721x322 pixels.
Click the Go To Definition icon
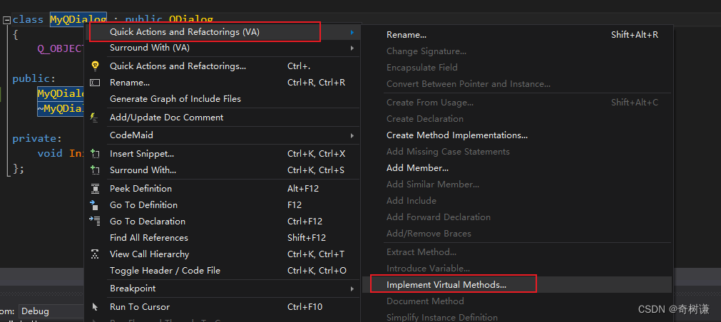coord(95,205)
